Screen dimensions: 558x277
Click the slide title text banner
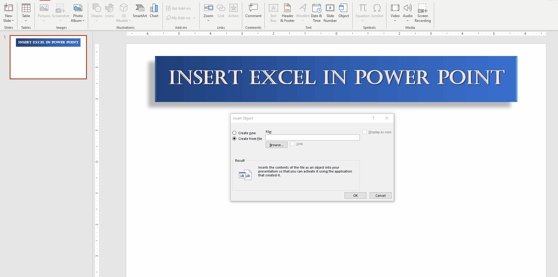pyautogui.click(x=336, y=79)
